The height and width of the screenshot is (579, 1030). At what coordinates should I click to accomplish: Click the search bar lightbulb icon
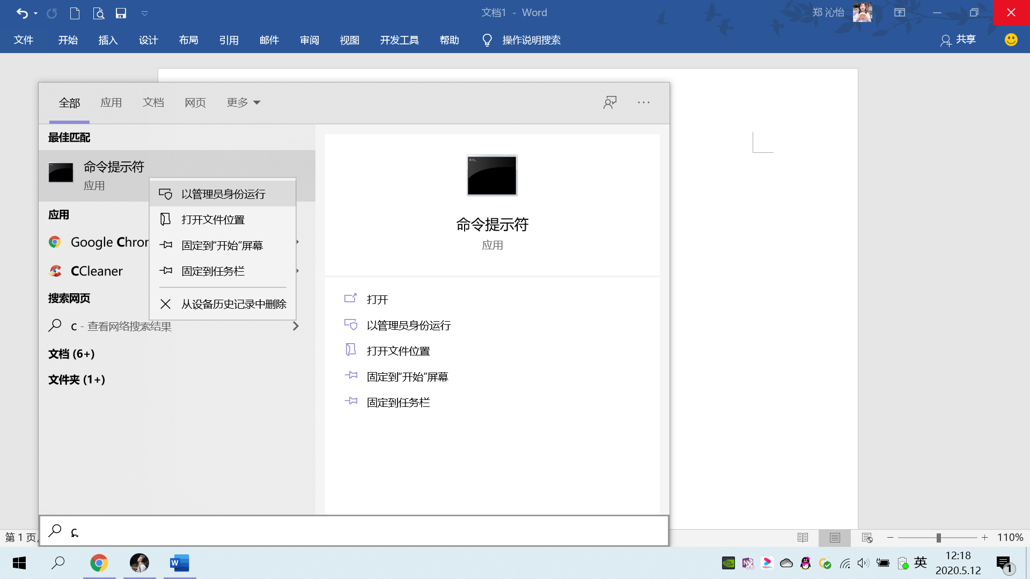coord(487,40)
